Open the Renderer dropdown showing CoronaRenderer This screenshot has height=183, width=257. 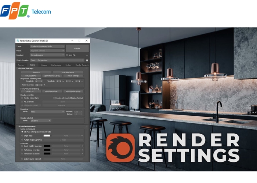coord(47,55)
